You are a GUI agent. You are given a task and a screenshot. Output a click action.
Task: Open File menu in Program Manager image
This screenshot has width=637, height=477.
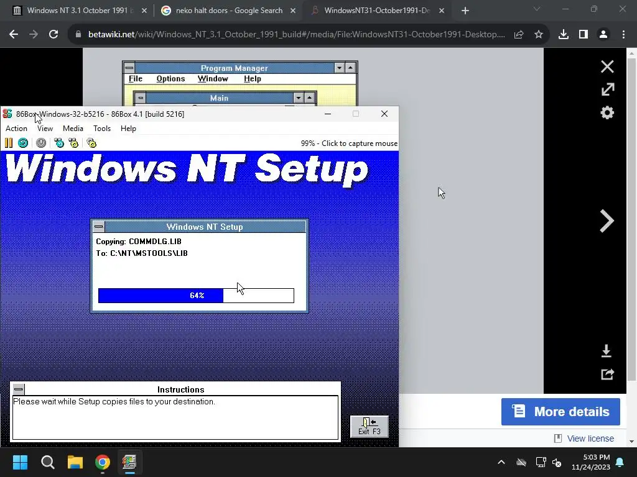[135, 79]
